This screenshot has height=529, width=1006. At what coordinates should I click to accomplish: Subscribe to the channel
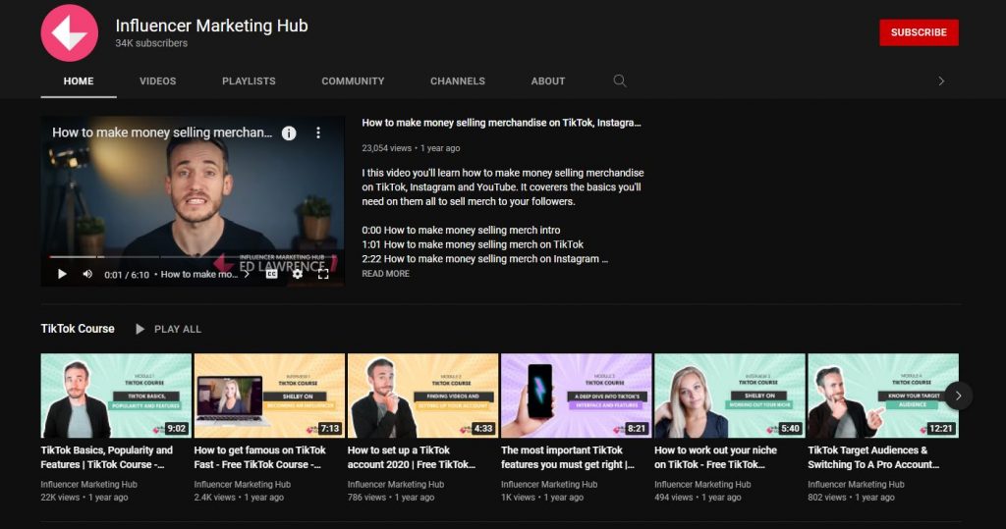click(919, 32)
